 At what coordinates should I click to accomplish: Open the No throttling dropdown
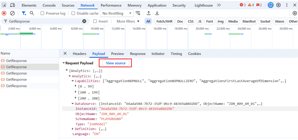tap(117, 13)
